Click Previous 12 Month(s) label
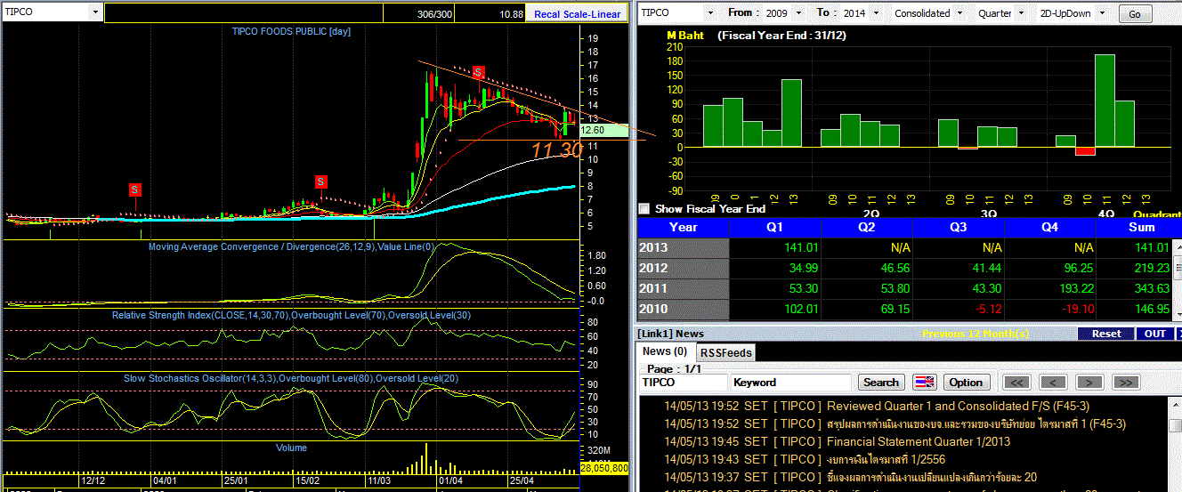This screenshot has height=492, width=1182. pos(976,334)
